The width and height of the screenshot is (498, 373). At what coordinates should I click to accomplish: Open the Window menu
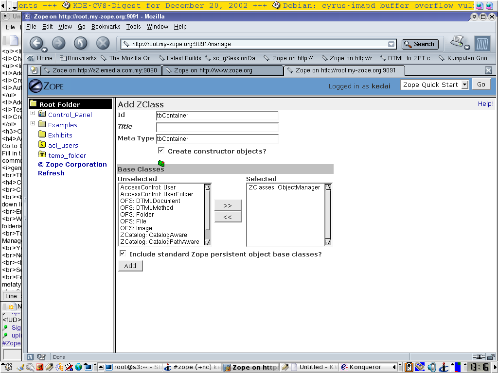coord(158,27)
